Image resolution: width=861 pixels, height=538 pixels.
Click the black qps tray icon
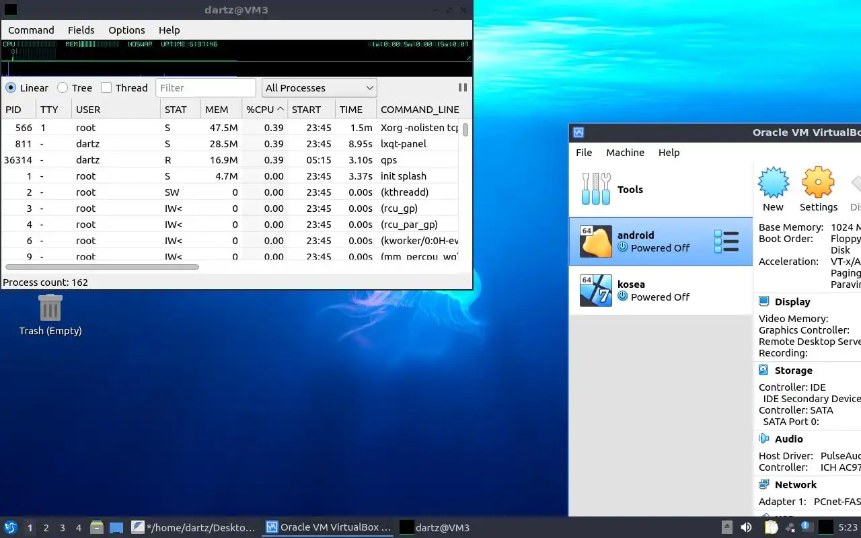click(x=826, y=527)
